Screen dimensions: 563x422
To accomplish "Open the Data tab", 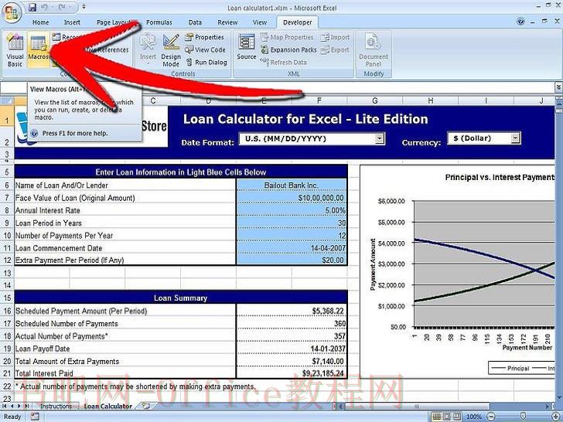I will click(195, 22).
